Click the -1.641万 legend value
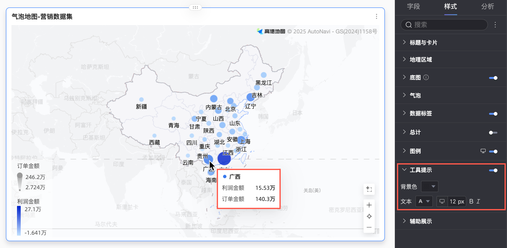507x248 pixels. tap(35, 233)
